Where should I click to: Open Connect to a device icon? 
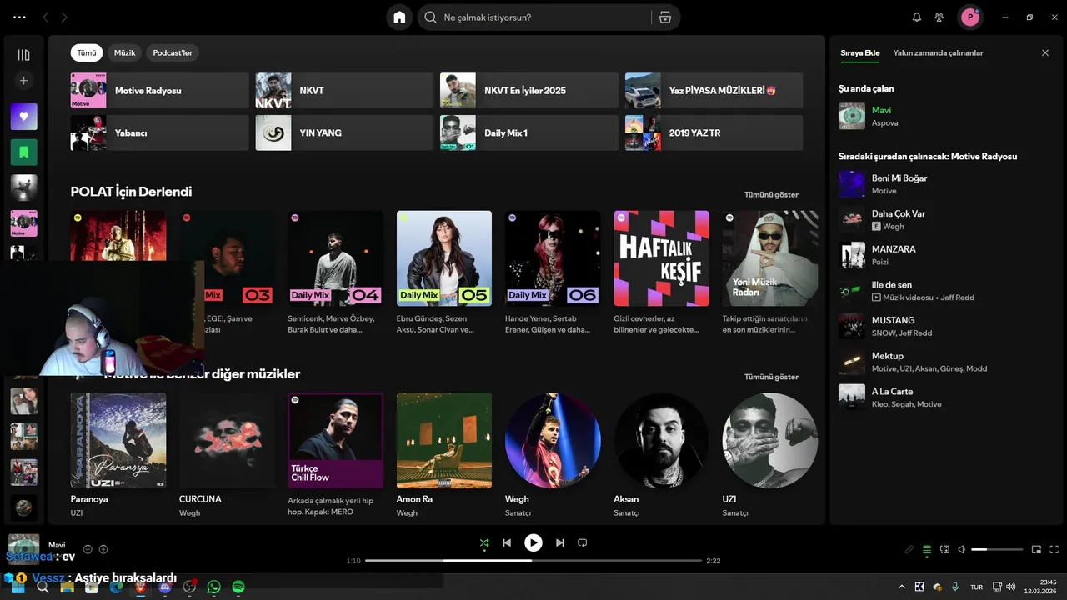(944, 550)
